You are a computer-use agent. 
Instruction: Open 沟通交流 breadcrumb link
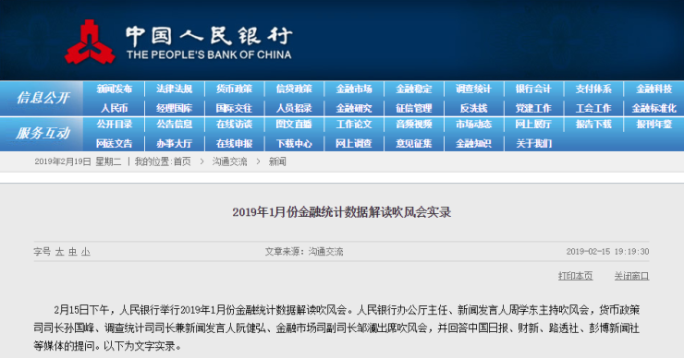click(230, 162)
